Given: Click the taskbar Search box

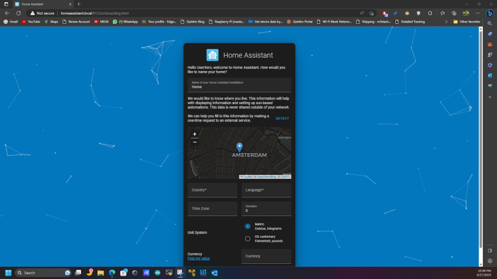Looking at the screenshot, I should (43, 272).
